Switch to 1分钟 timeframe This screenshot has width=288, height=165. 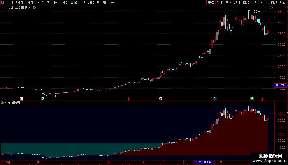pos(19,2)
